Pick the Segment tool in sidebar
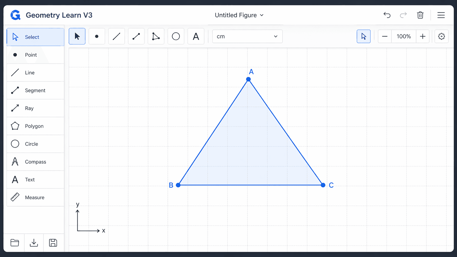The width and height of the screenshot is (457, 257). pos(36,90)
